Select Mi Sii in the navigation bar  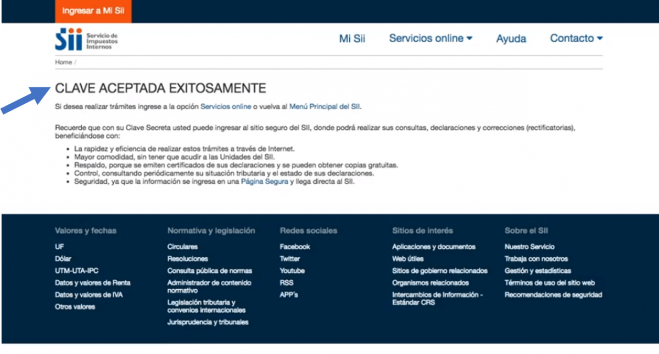[352, 38]
